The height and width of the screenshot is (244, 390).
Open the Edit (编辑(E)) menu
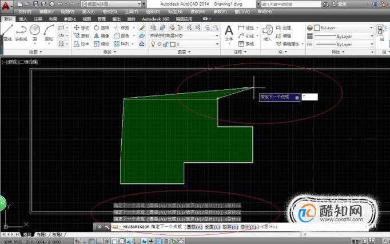pos(46,11)
